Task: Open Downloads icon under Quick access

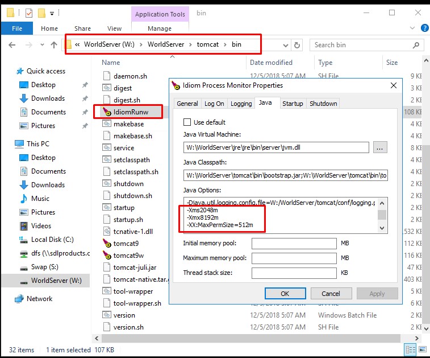Action: [x=24, y=98]
